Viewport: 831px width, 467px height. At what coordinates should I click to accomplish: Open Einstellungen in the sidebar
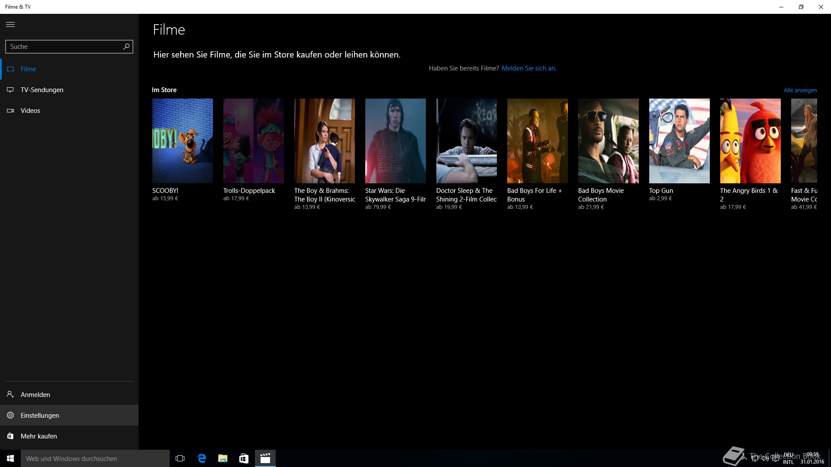(69, 416)
